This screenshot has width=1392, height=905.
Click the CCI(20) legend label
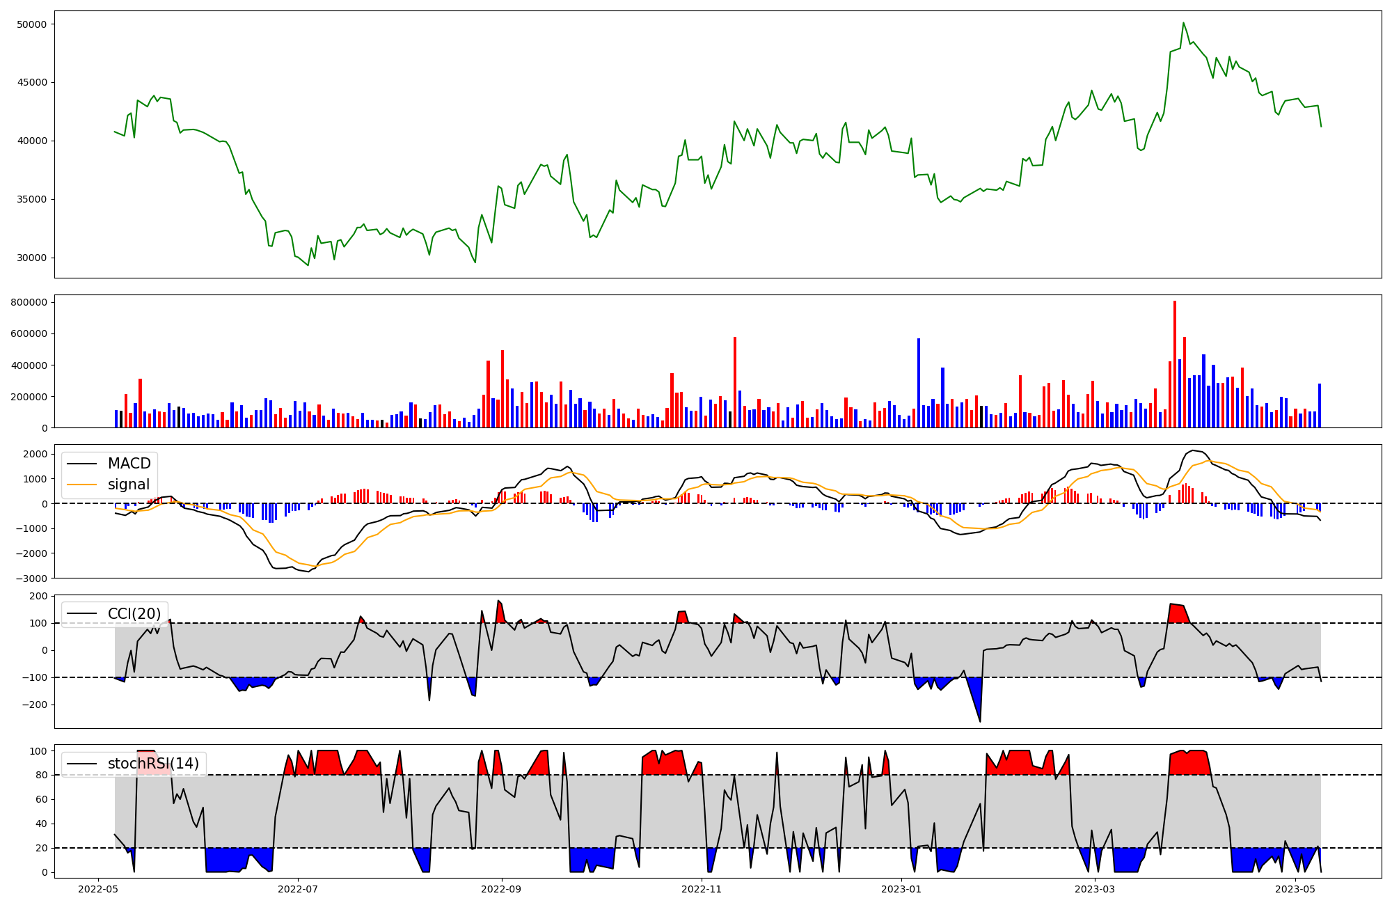(134, 613)
